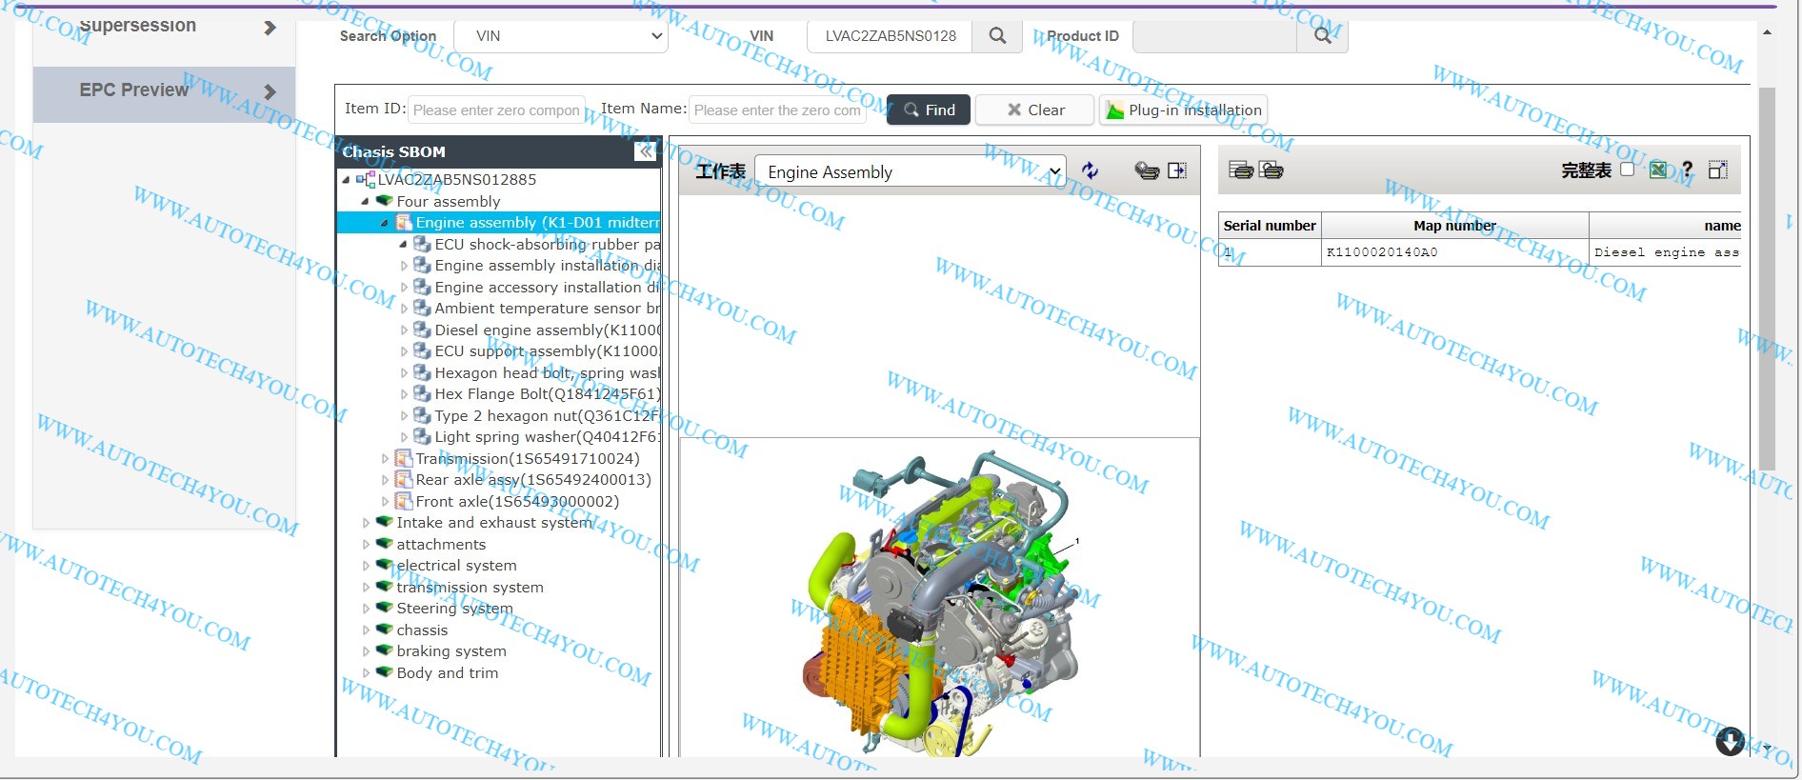Click the green electrical system node icon
Image resolution: width=1802 pixels, height=780 pixels.
385,566
